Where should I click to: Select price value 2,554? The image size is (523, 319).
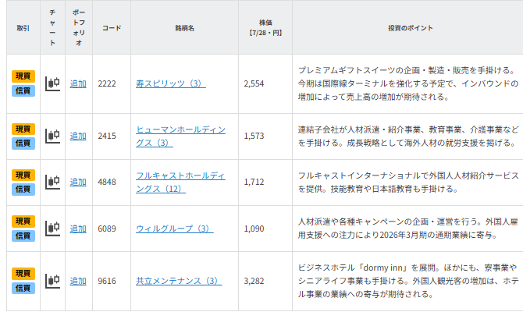(254, 83)
